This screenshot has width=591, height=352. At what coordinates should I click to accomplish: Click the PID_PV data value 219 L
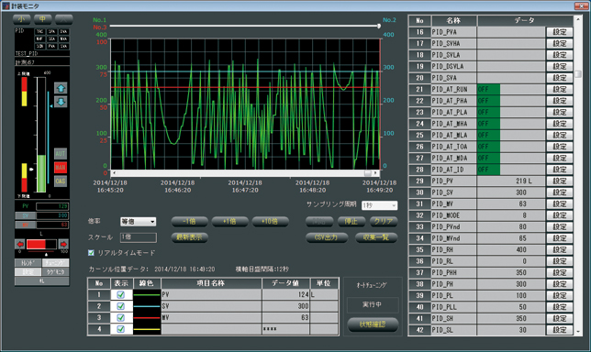tap(511, 181)
